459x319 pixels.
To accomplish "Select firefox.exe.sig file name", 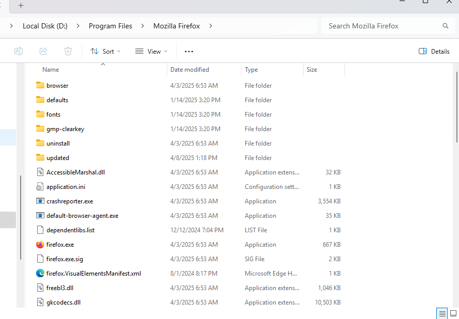I will [x=65, y=259].
